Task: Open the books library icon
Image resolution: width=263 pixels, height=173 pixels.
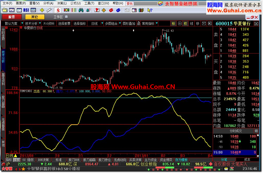Action: pyautogui.click(x=141, y=10)
